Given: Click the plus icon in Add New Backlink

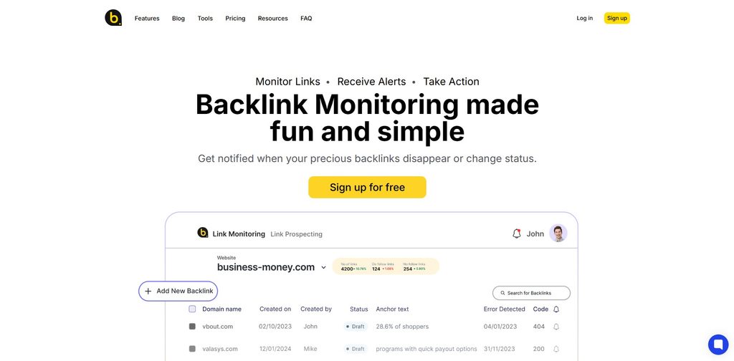Looking at the screenshot, I should pos(148,291).
